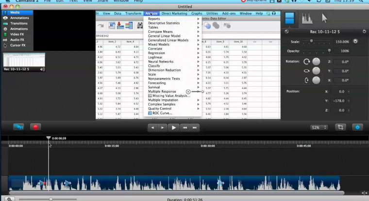Adjust the timeline zoom slider
Screen dimensions: 369x201
tap(50, 200)
